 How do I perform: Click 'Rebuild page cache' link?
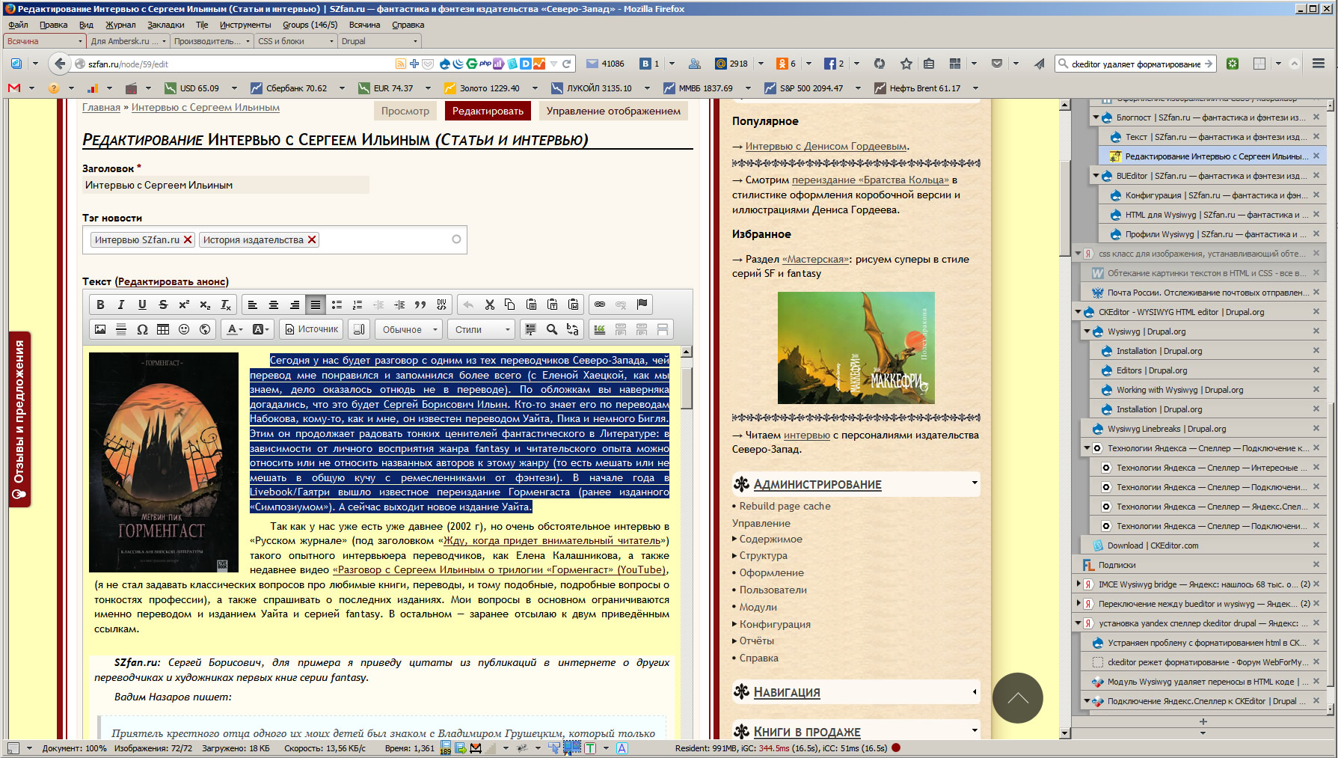coord(785,507)
